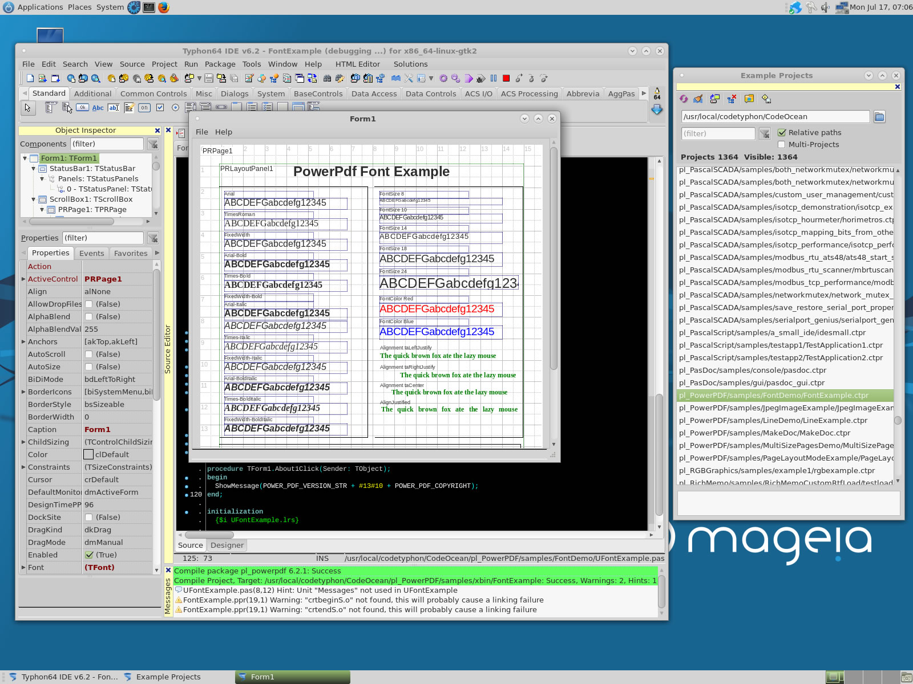The height and width of the screenshot is (684, 913).
Task: Switch to the Designer tab
Action: tap(227, 545)
